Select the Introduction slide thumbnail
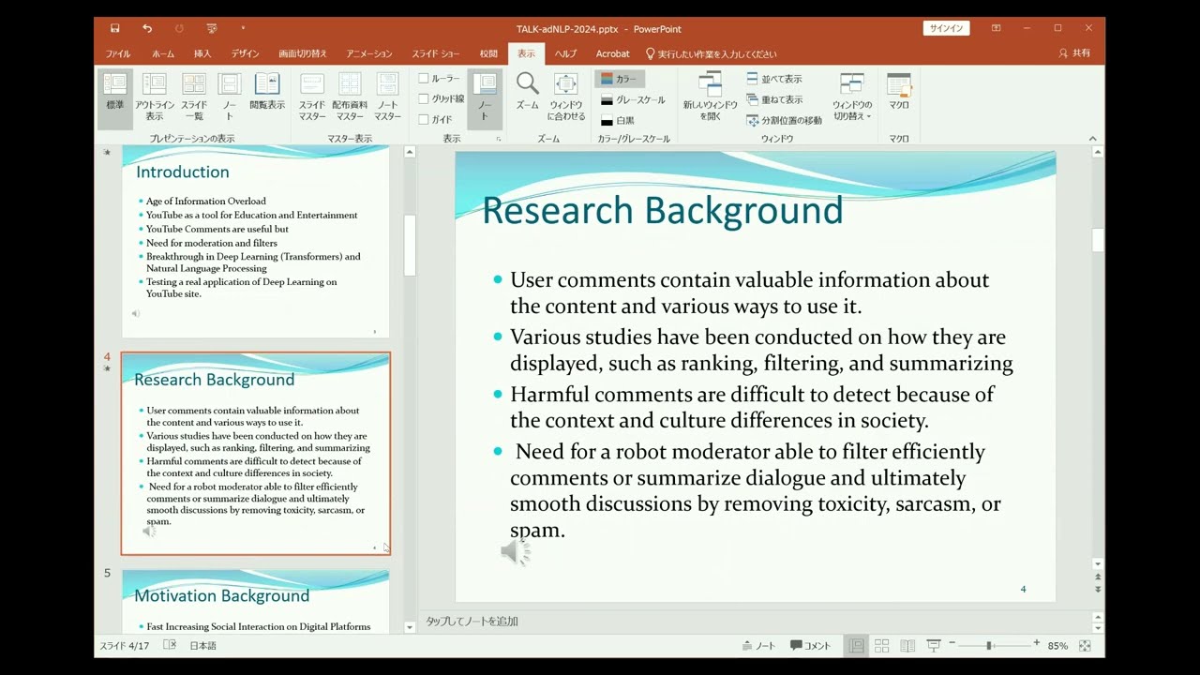The height and width of the screenshot is (675, 1200). point(255,243)
